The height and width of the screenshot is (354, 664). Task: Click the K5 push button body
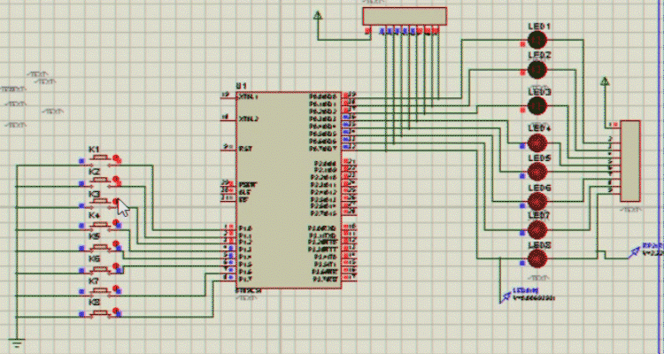(100, 247)
